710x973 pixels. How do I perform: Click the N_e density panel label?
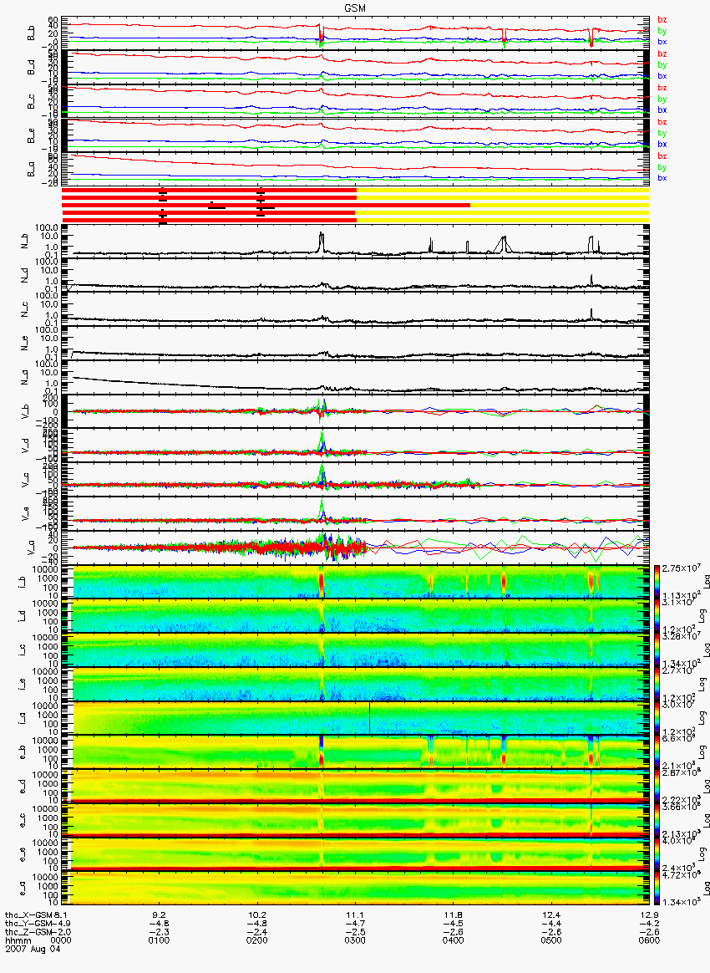coord(25,344)
